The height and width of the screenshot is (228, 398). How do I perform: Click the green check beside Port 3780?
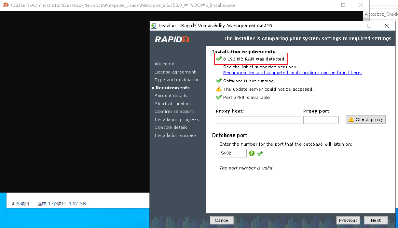218,97
